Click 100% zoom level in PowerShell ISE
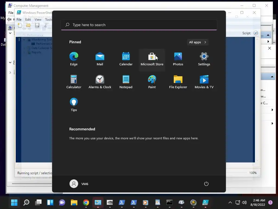Screen dimensions: 278x209 click(253, 173)
